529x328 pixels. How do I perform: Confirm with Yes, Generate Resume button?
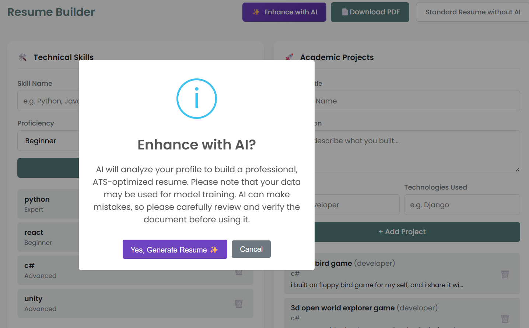[x=175, y=250]
